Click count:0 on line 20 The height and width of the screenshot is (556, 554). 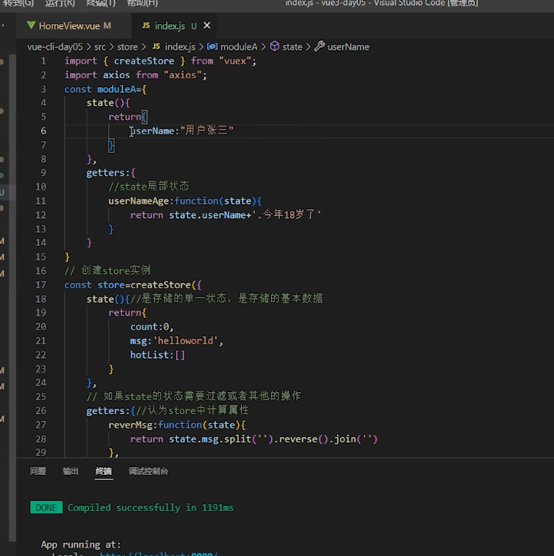[150, 327]
